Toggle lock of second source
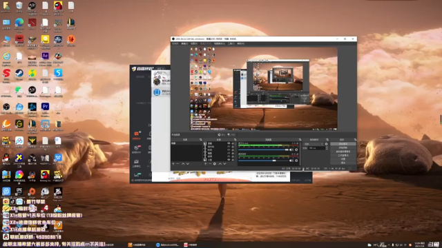This screenshot has height=248, width=442. point(233,147)
